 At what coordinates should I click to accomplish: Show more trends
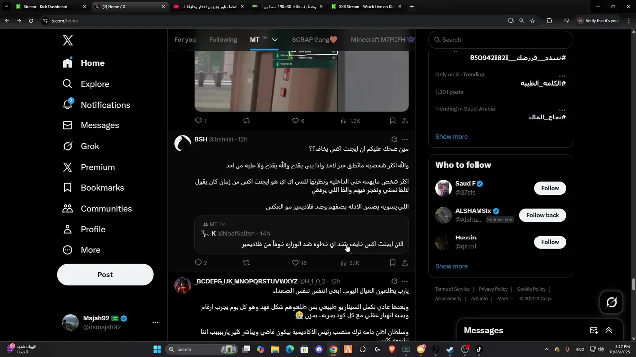click(451, 137)
